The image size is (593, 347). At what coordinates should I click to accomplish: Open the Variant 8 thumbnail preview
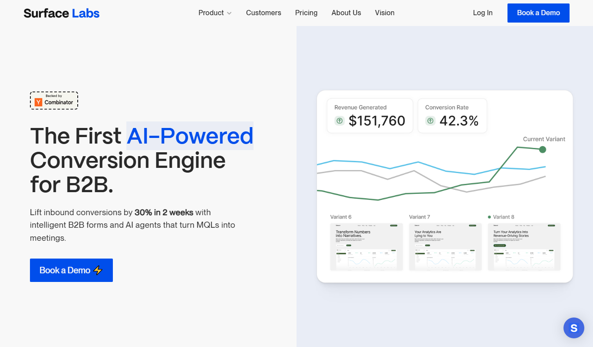524,246
